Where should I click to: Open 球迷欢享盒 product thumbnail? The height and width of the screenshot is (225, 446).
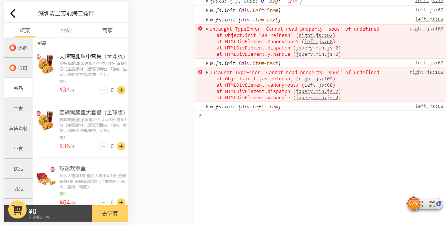pos(46,176)
